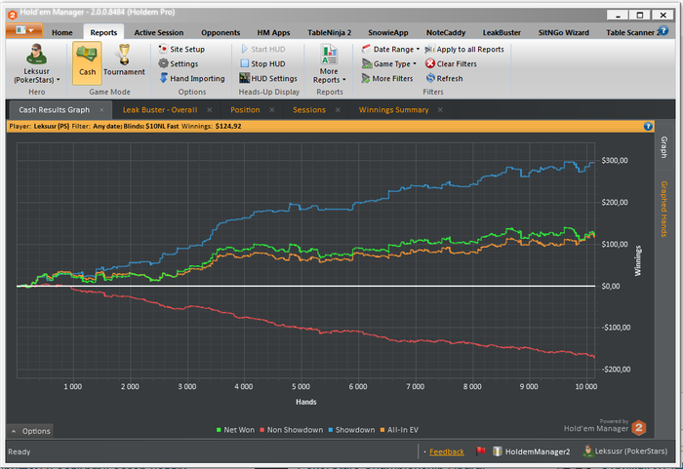683x469 pixels.
Task: Toggle the Showdown legend series
Action: (x=351, y=430)
